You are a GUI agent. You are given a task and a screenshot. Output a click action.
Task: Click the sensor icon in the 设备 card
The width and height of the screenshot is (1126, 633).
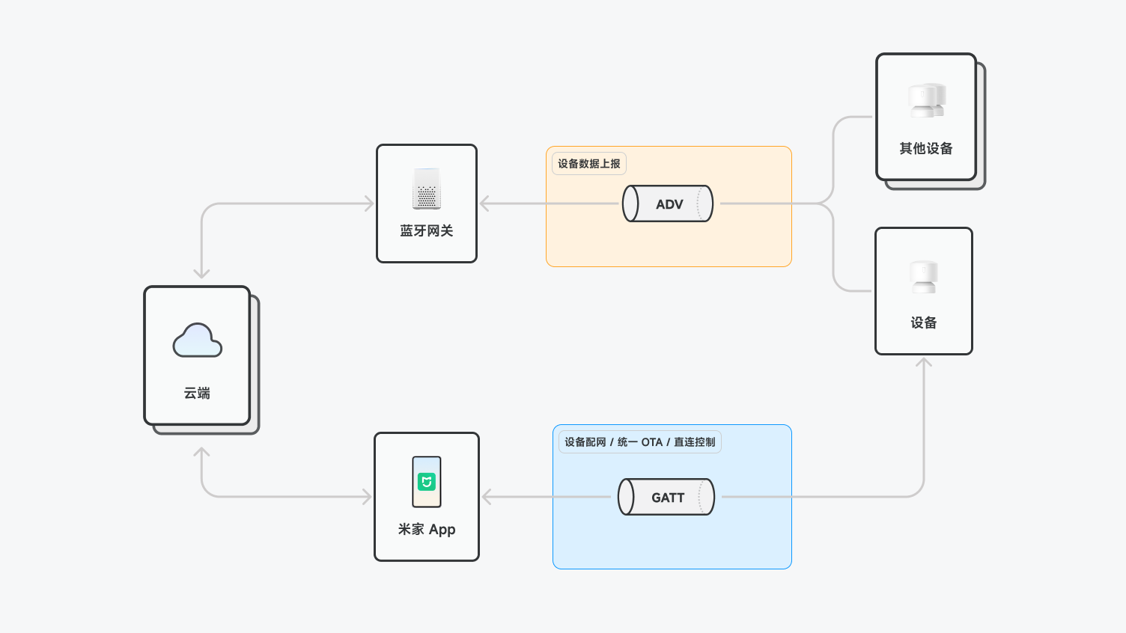click(924, 277)
